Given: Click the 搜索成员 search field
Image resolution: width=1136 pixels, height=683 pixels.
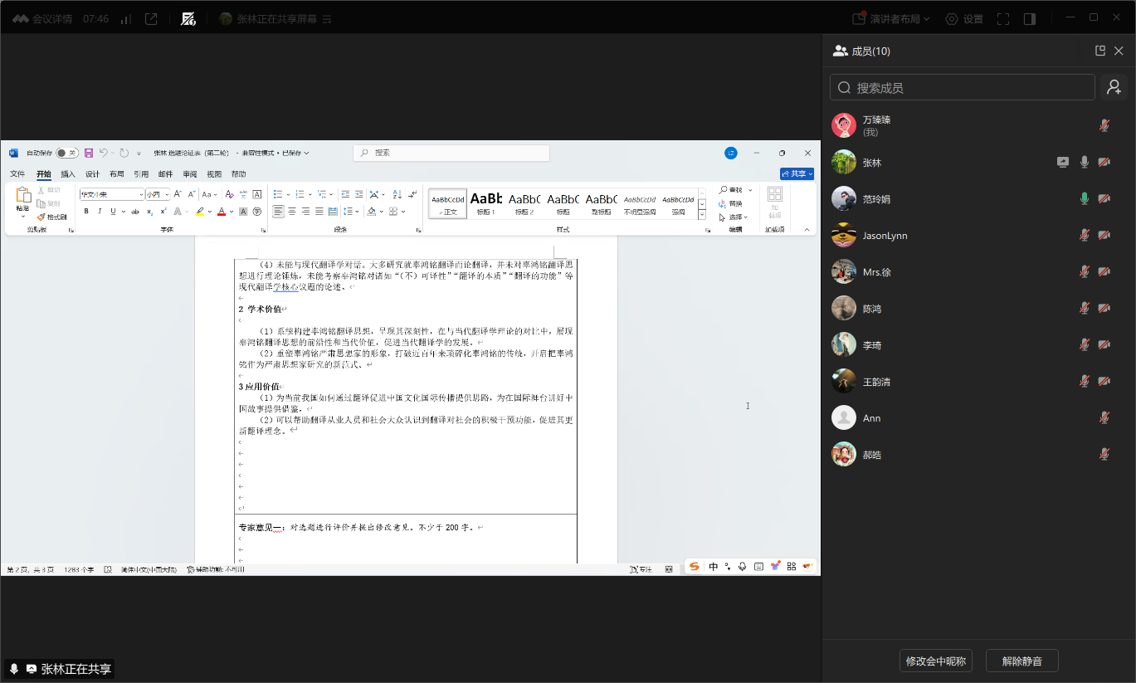Looking at the screenshot, I should tap(963, 87).
